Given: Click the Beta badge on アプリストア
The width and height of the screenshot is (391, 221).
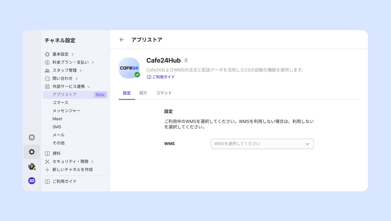Looking at the screenshot, I should tap(100, 95).
